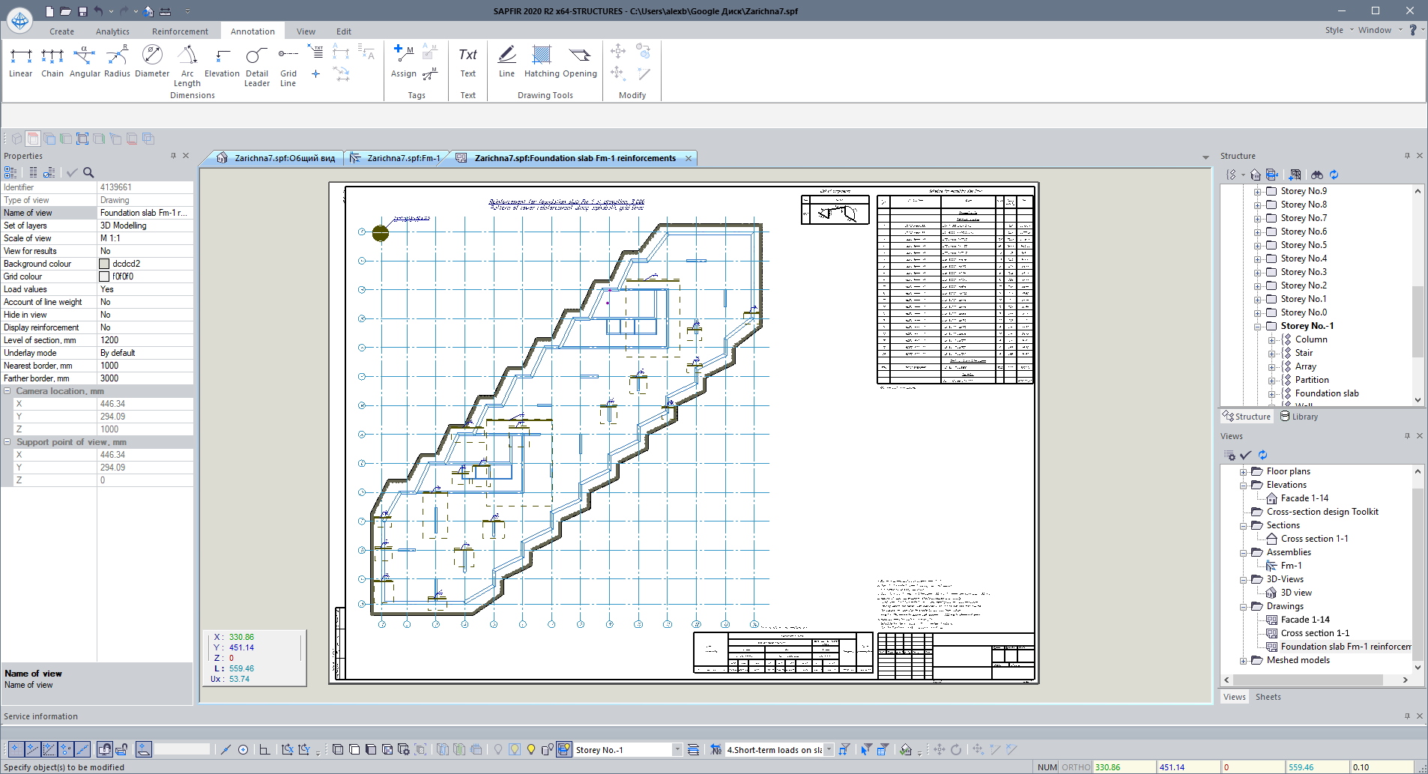Screen dimensions: 1428x774
Task: Click the Background colour swatch dcdcd2
Action: pos(103,263)
